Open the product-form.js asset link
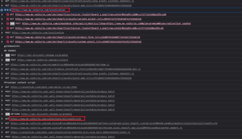This screenshot has width=242, height=139. coord(78,37)
